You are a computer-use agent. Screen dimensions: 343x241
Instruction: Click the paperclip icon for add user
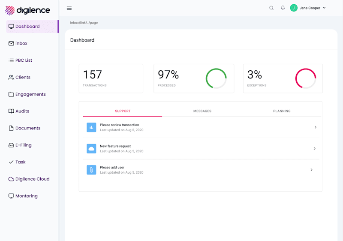click(x=91, y=170)
